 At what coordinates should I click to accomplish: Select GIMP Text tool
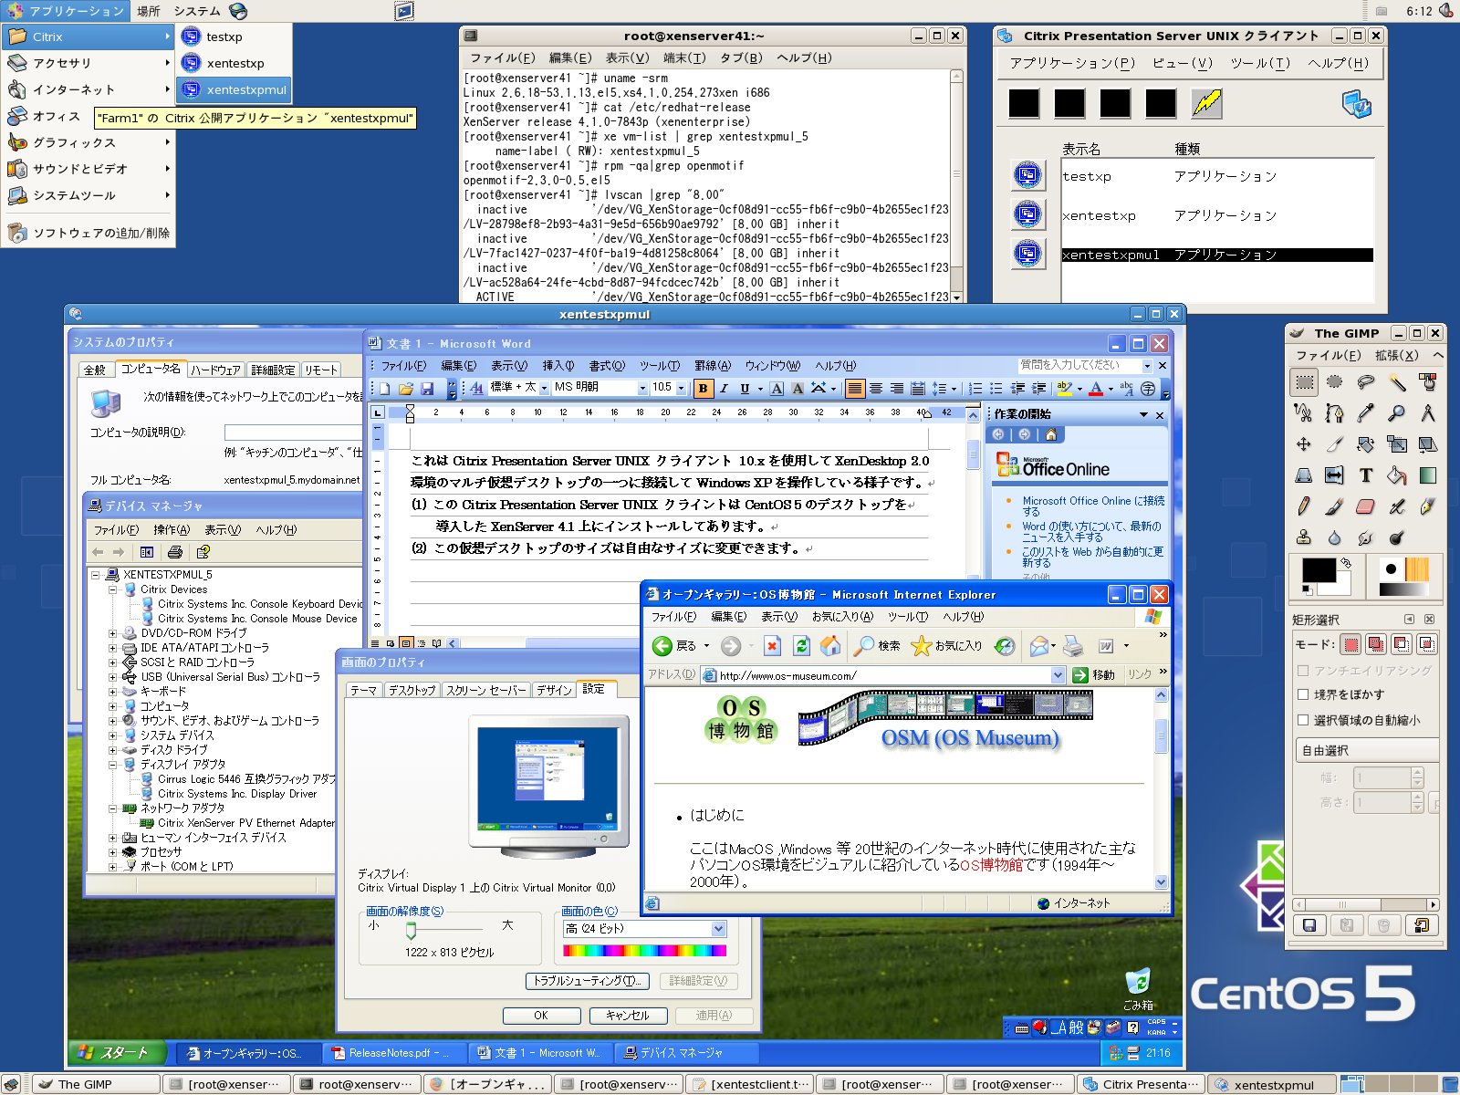(x=1365, y=475)
